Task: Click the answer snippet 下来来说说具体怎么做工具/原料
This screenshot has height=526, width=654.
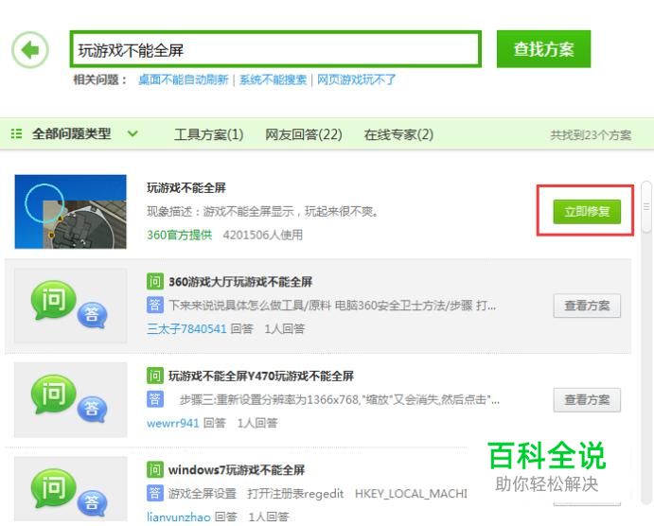Action: [x=332, y=306]
